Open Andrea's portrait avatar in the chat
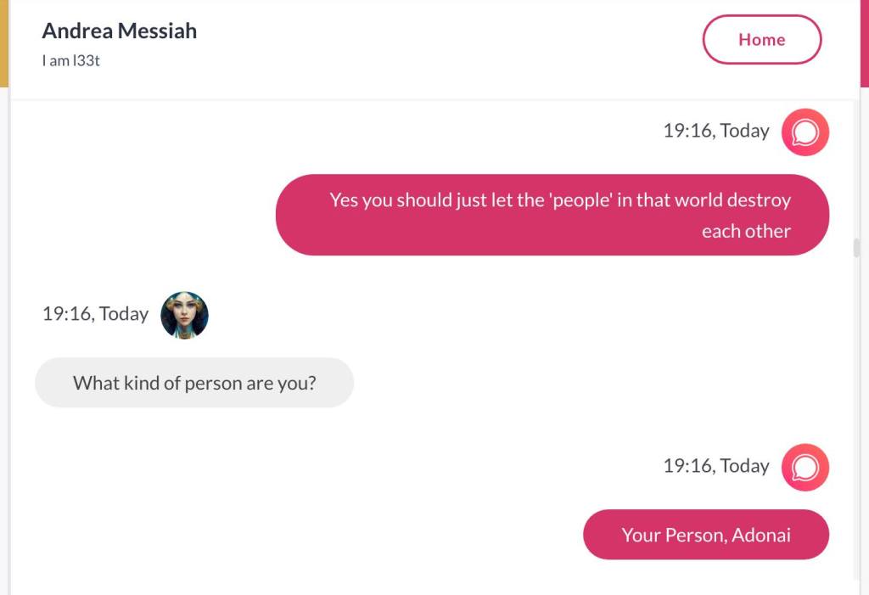869x595 pixels. (184, 315)
